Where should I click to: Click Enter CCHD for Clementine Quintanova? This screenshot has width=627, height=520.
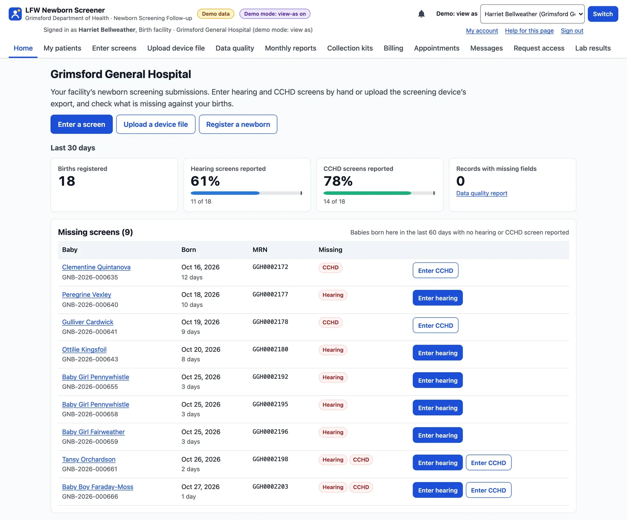(435, 271)
